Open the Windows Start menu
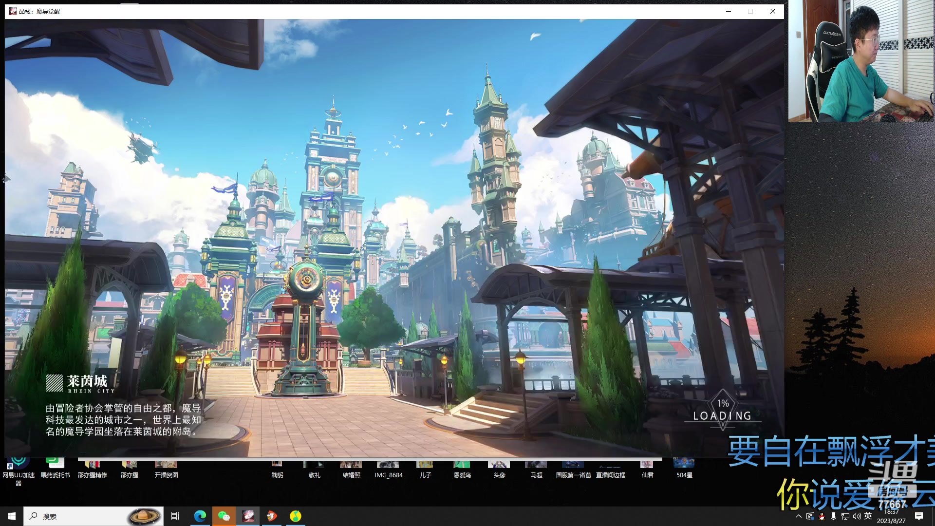 click(x=12, y=516)
